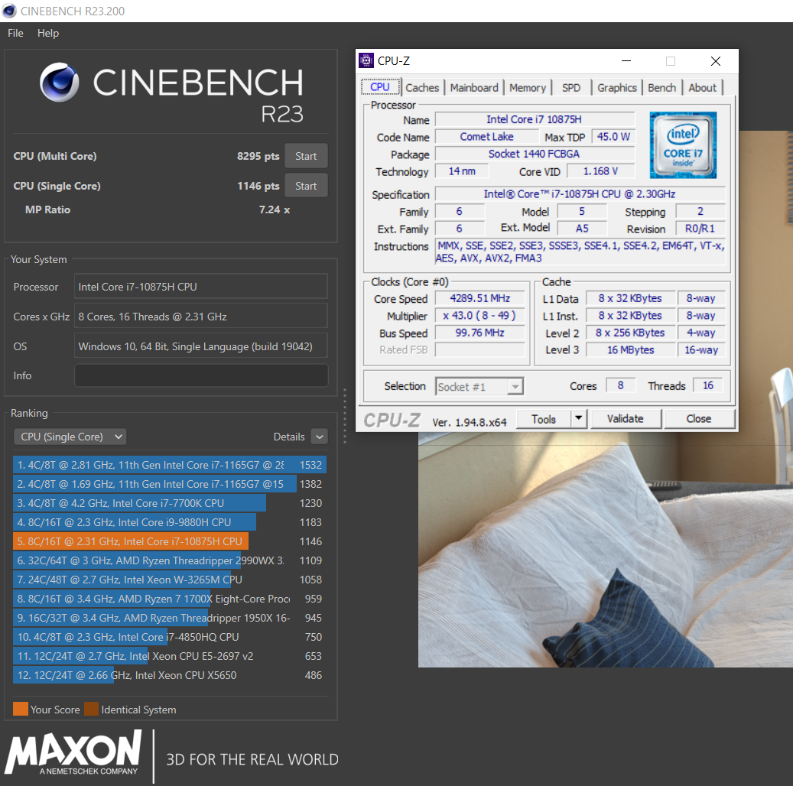Select the highlighted Core i7-10875H ranking row
793x786 pixels.
point(170,541)
